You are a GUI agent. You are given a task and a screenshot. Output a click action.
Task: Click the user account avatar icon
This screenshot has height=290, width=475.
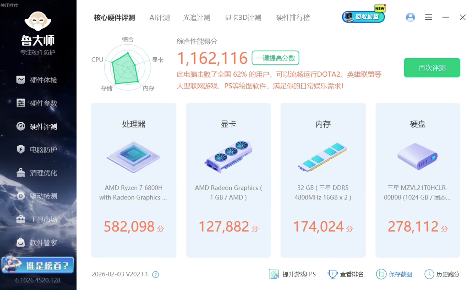point(410,17)
